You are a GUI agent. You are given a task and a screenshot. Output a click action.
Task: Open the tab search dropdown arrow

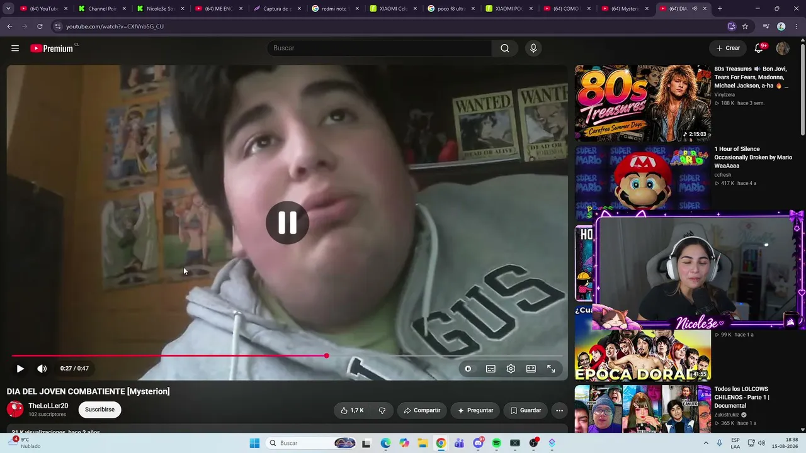coord(8,9)
